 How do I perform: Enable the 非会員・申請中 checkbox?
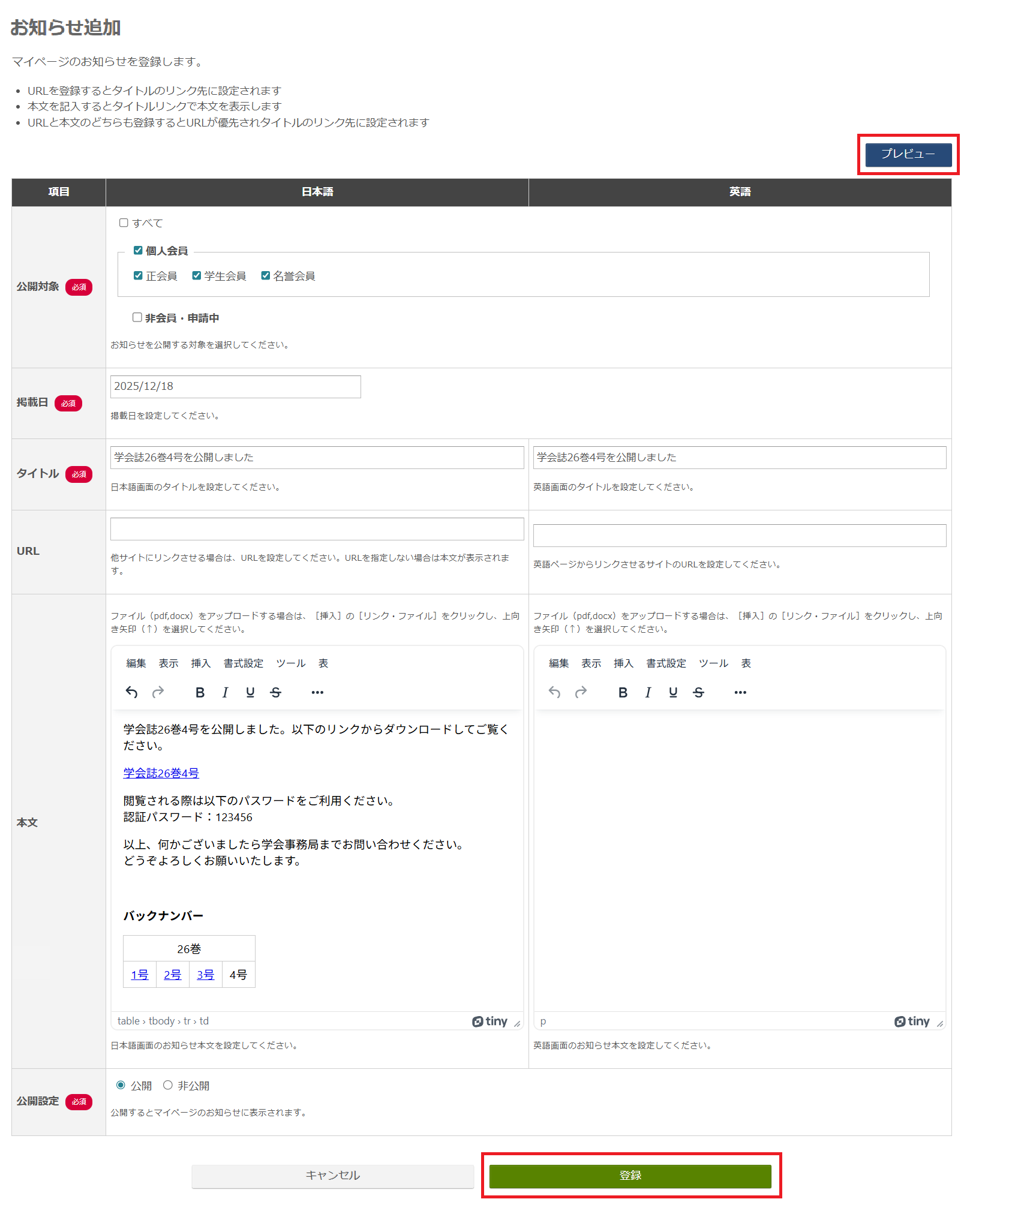(137, 317)
